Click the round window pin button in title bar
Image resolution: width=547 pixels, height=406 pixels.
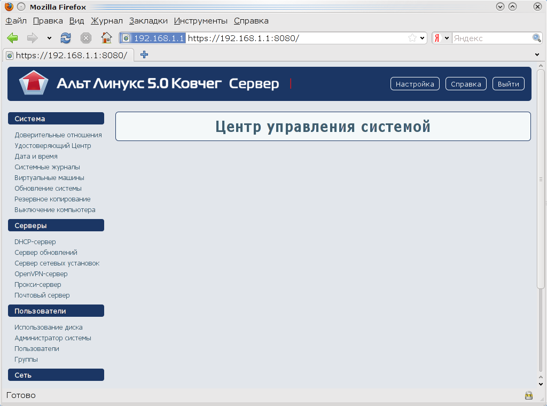21,6
